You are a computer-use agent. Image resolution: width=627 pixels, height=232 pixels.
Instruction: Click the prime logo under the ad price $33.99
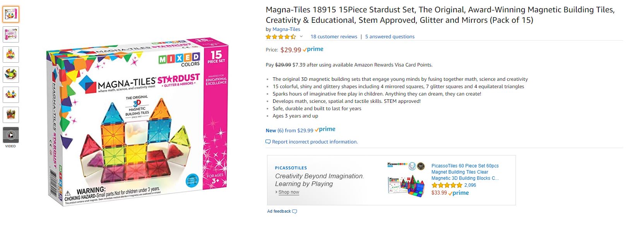pyautogui.click(x=459, y=193)
